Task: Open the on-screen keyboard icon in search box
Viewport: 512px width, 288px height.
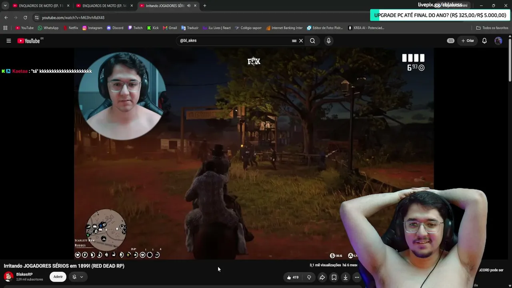Action: click(294, 40)
